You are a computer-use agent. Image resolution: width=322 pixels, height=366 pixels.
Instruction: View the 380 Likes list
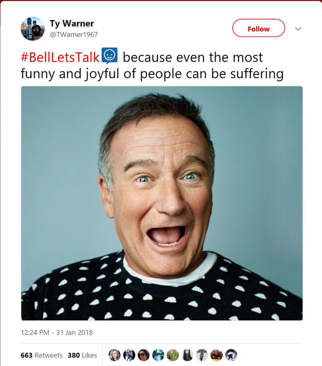[x=82, y=355]
